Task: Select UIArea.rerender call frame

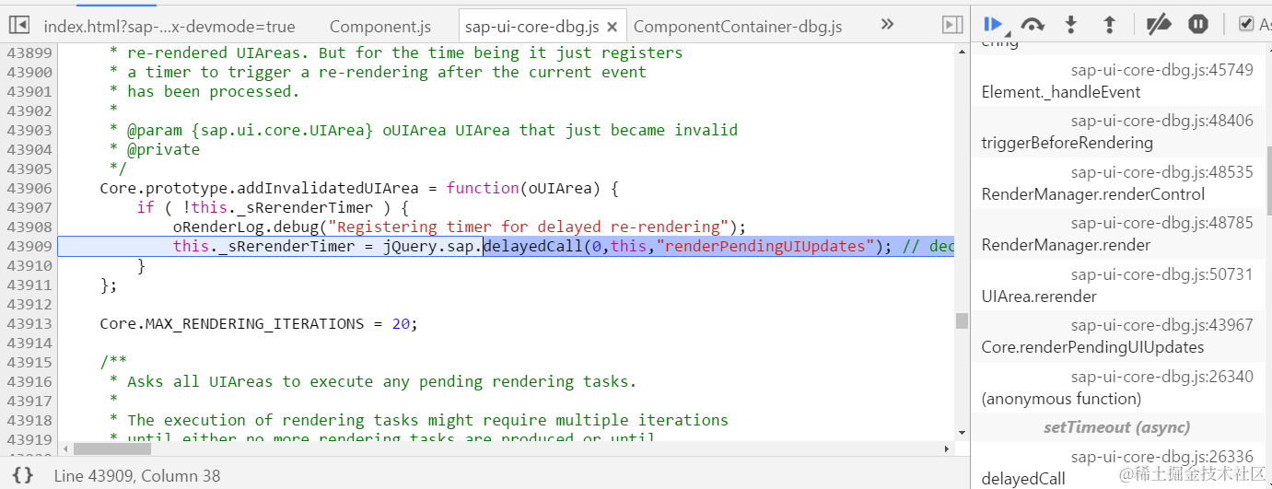Action: 1039,297
